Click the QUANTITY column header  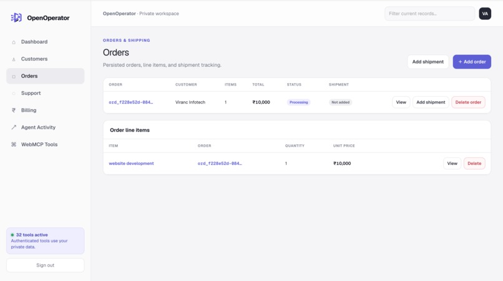[x=295, y=145]
